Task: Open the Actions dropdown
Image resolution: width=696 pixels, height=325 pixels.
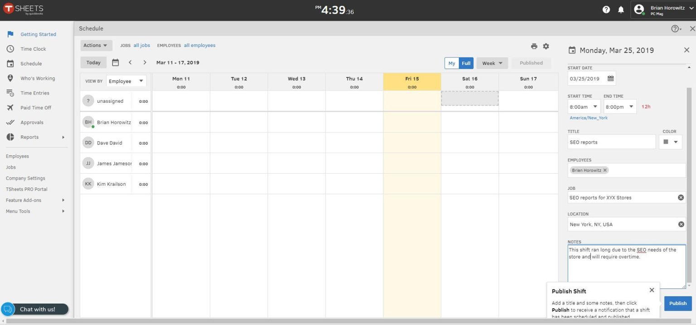Action: tap(96, 45)
